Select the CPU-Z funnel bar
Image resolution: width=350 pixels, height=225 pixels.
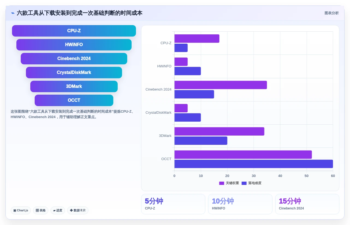[74, 31]
